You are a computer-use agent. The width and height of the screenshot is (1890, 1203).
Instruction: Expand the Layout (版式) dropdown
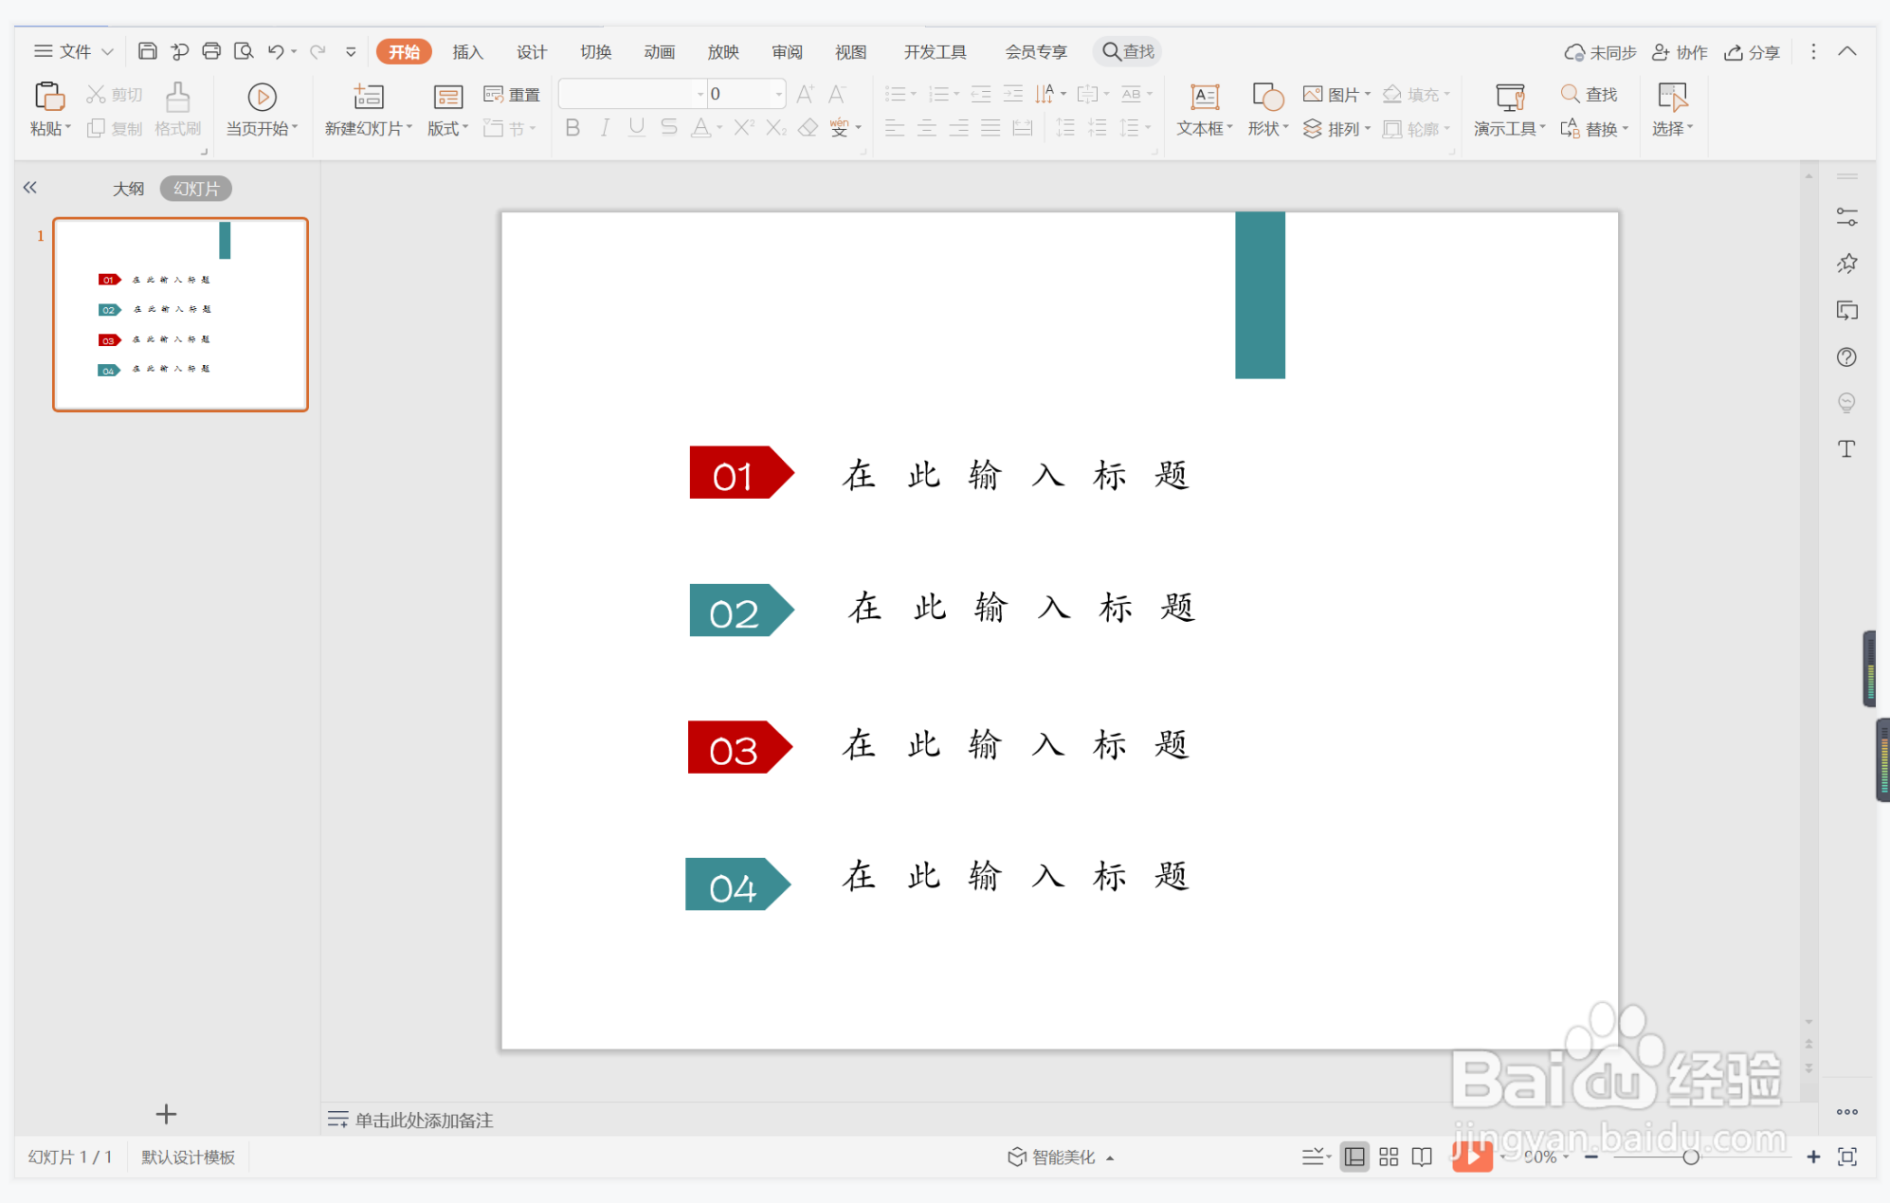point(465,128)
